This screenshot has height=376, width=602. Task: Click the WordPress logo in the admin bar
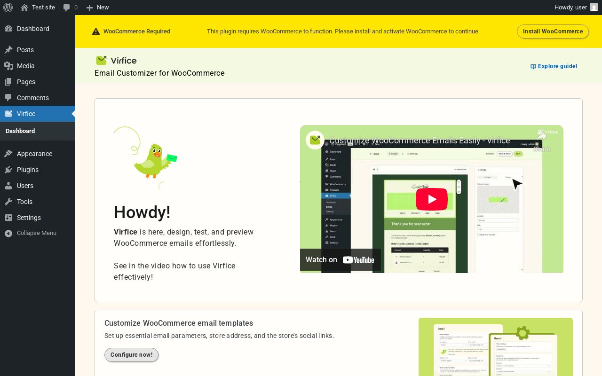(x=8, y=8)
